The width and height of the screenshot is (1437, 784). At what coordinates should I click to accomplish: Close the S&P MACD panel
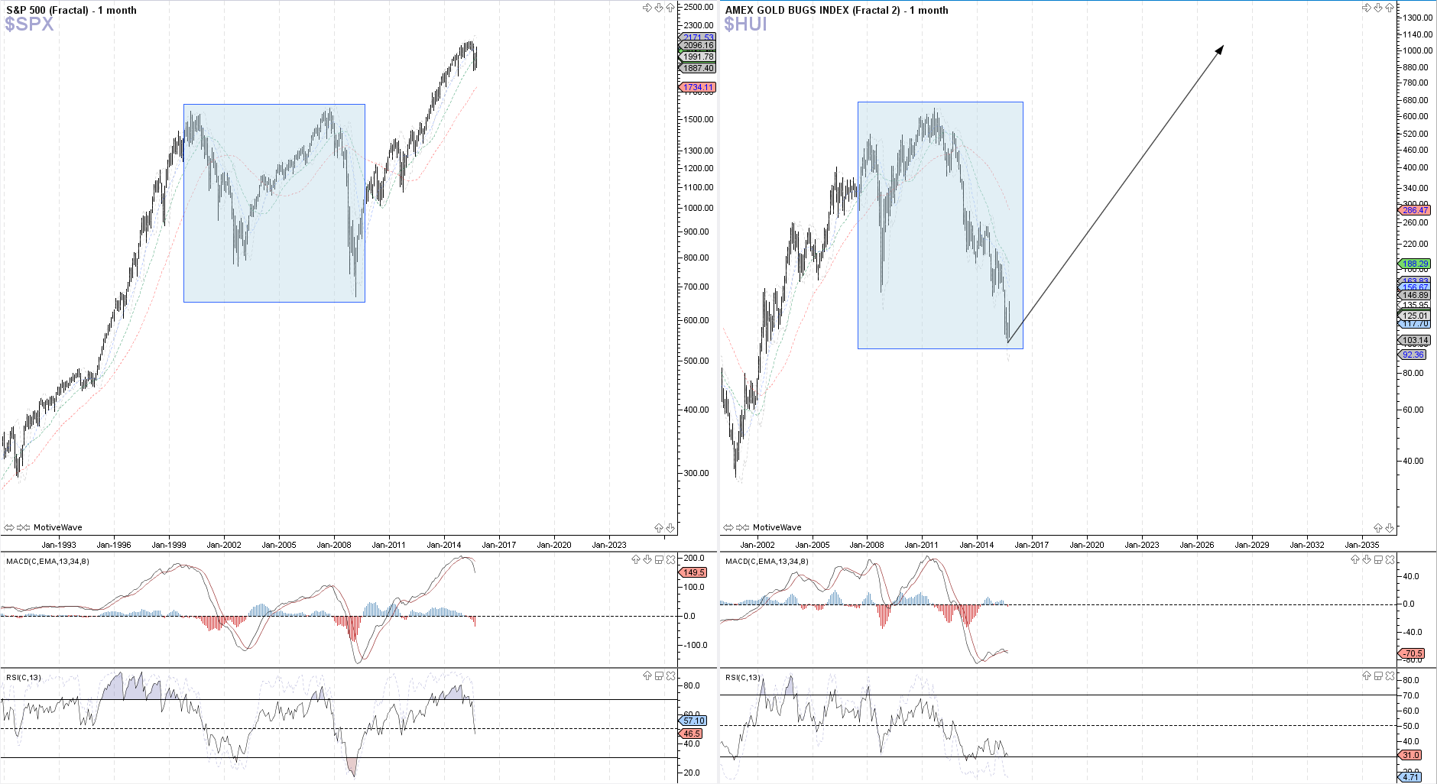(x=670, y=559)
